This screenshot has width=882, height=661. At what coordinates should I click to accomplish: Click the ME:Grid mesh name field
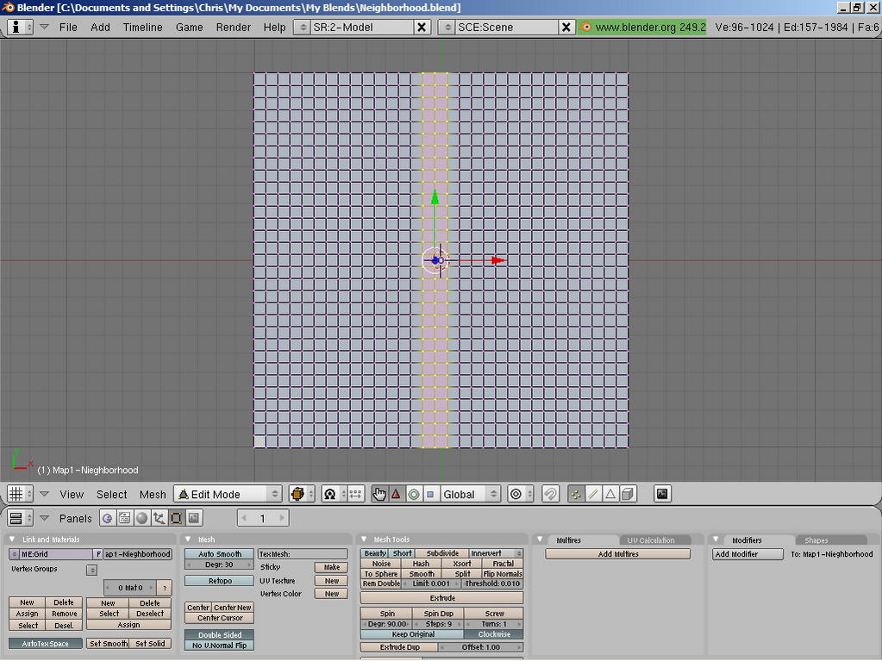[55, 554]
